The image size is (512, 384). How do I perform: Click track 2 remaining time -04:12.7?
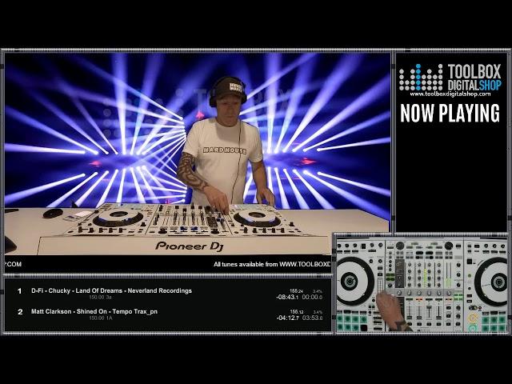[x=286, y=318]
